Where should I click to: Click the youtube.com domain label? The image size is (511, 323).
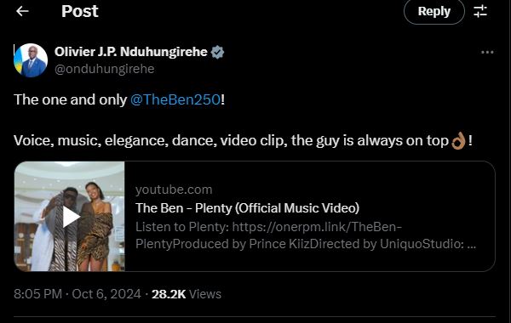point(174,190)
